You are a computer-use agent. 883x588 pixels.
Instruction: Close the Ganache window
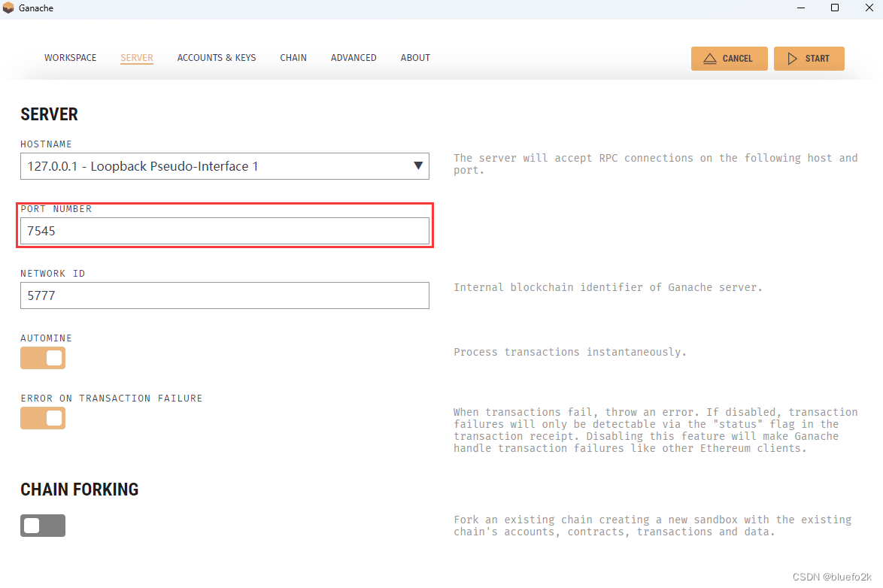click(x=869, y=8)
